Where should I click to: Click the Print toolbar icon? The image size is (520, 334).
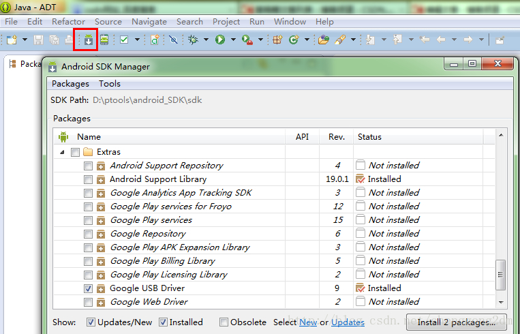point(69,40)
